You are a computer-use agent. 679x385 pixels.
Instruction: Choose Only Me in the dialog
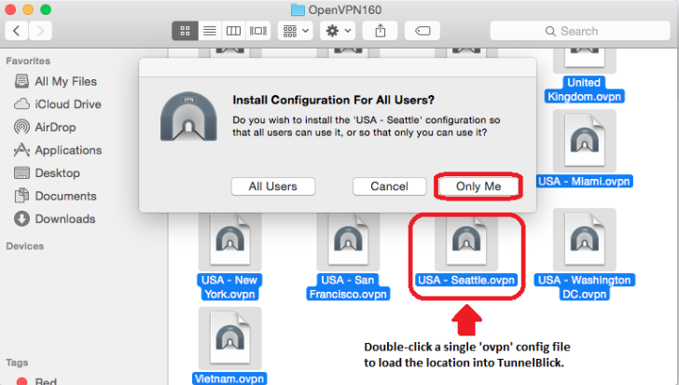point(478,186)
